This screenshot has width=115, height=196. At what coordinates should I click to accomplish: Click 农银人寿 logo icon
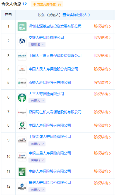coord(22,83)
